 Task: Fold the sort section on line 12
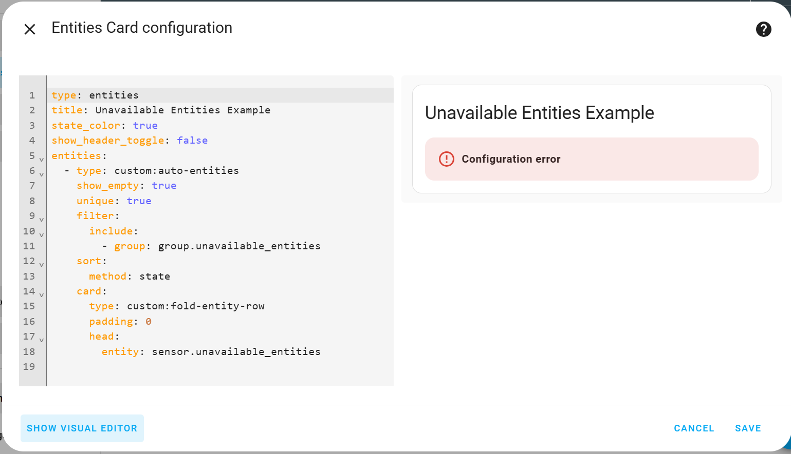pos(41,264)
